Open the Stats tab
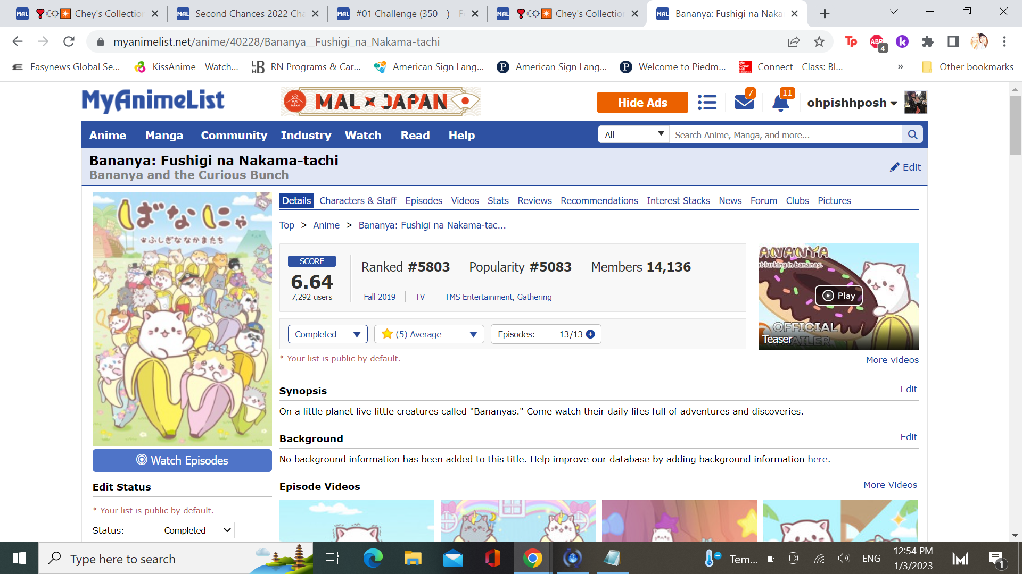Screen dimensions: 1022x574 pyautogui.click(x=498, y=200)
